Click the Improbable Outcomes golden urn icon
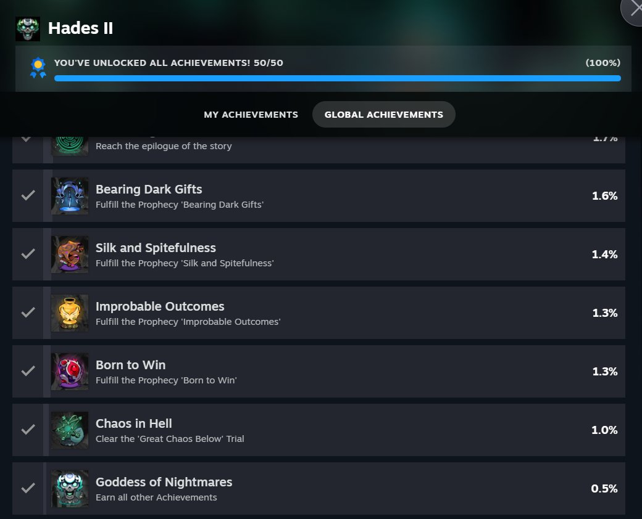This screenshot has width=642, height=519. click(x=70, y=313)
